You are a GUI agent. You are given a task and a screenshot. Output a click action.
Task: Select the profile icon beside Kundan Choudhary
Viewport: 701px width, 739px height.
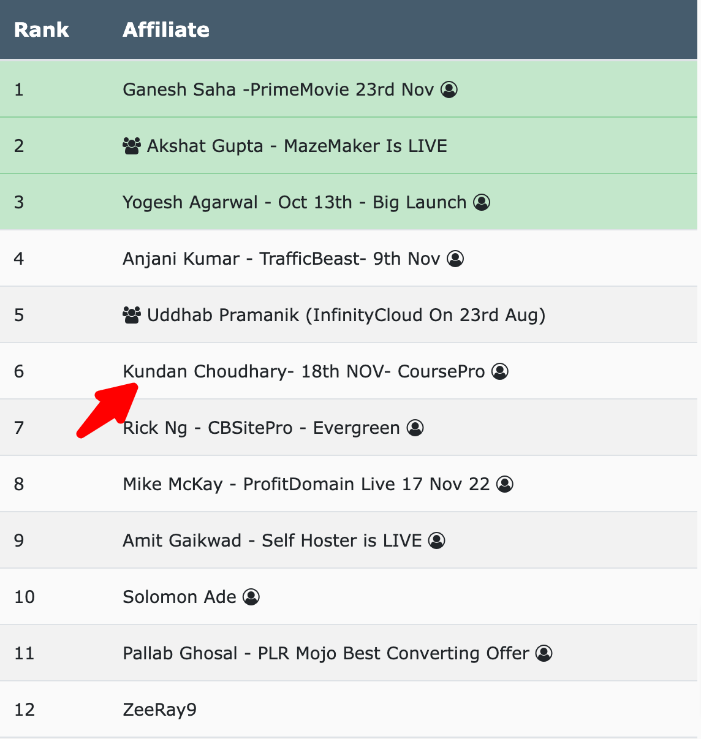(500, 371)
